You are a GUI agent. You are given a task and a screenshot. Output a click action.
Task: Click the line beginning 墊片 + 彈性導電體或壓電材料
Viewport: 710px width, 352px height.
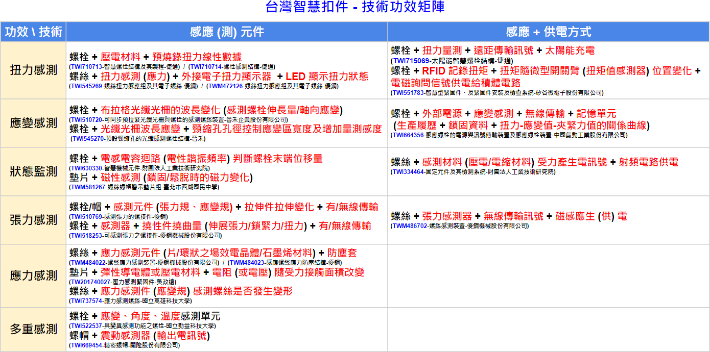coord(217,272)
